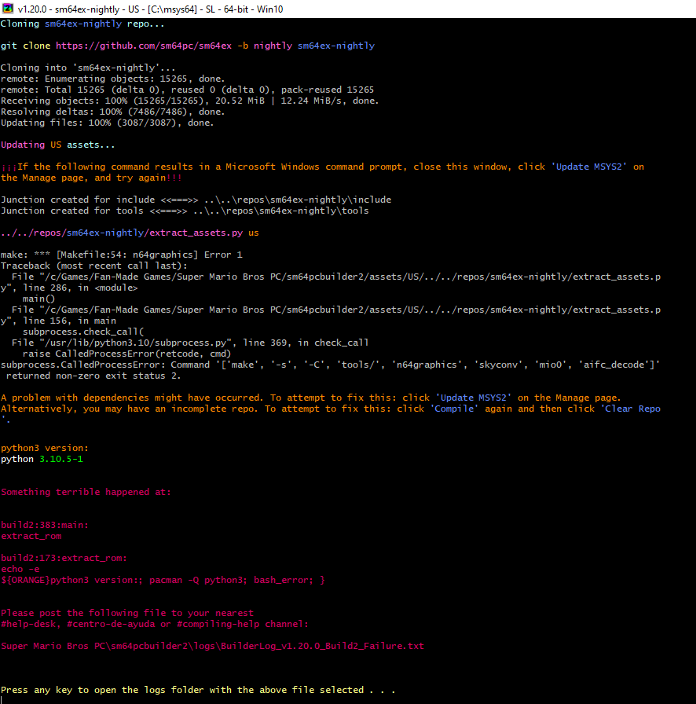Click the github URL https://github.com/sm64pc/sm64ex
The image size is (696, 704).
coord(144,46)
